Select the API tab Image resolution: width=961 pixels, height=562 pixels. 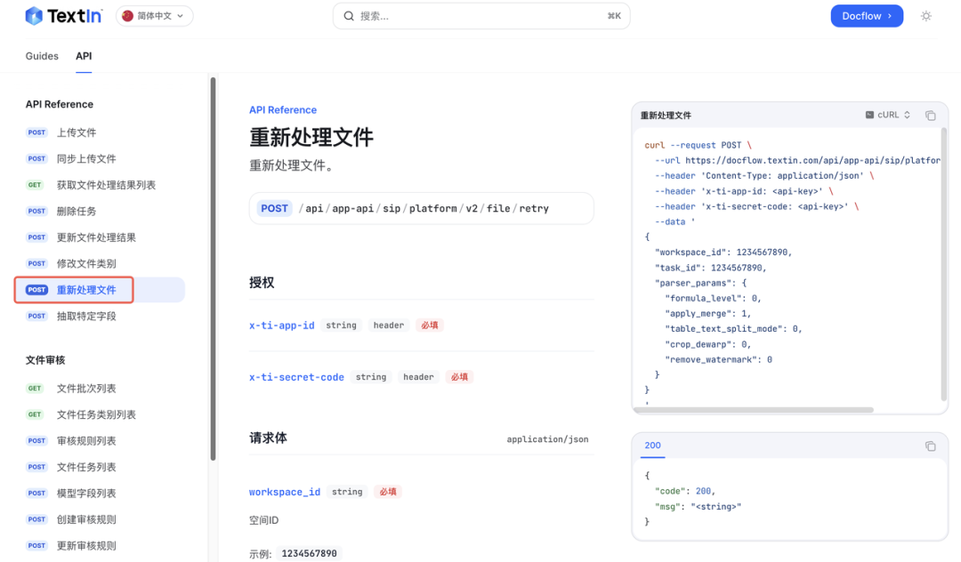84,56
